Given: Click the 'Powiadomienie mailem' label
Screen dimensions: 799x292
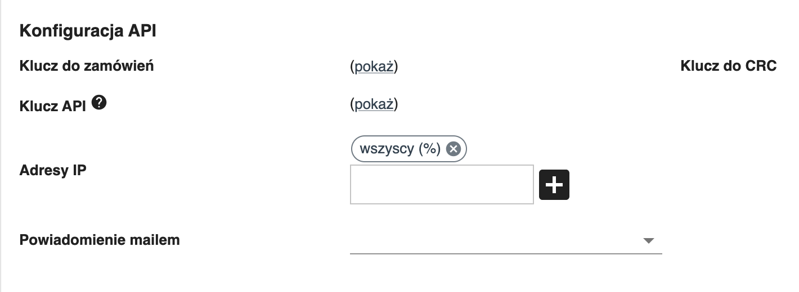Looking at the screenshot, I should [x=100, y=240].
